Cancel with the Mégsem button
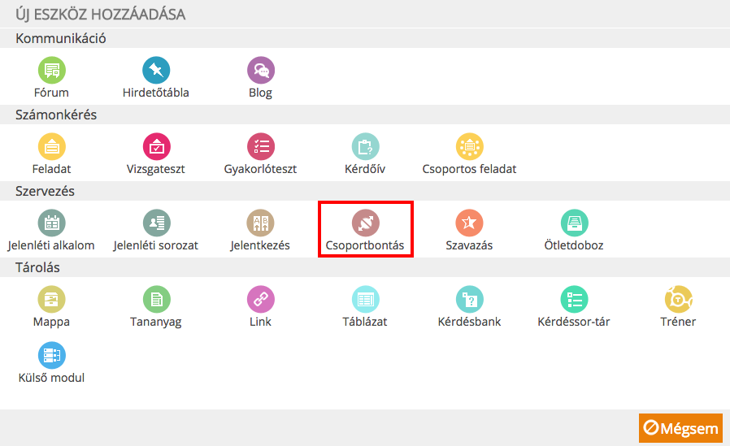The height and width of the screenshot is (446, 730). pos(680,428)
